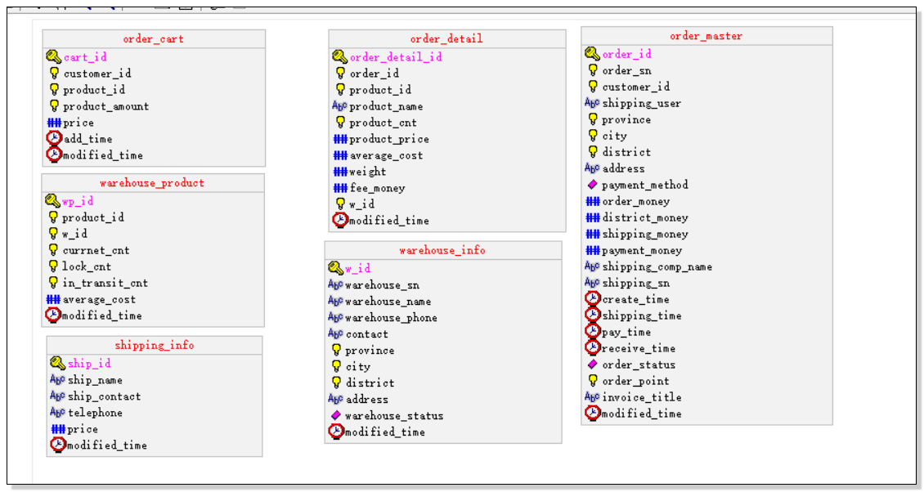Viewport: 924px width, 492px height.
Task: Click the numeric icon beside product_price
Action: [x=340, y=139]
